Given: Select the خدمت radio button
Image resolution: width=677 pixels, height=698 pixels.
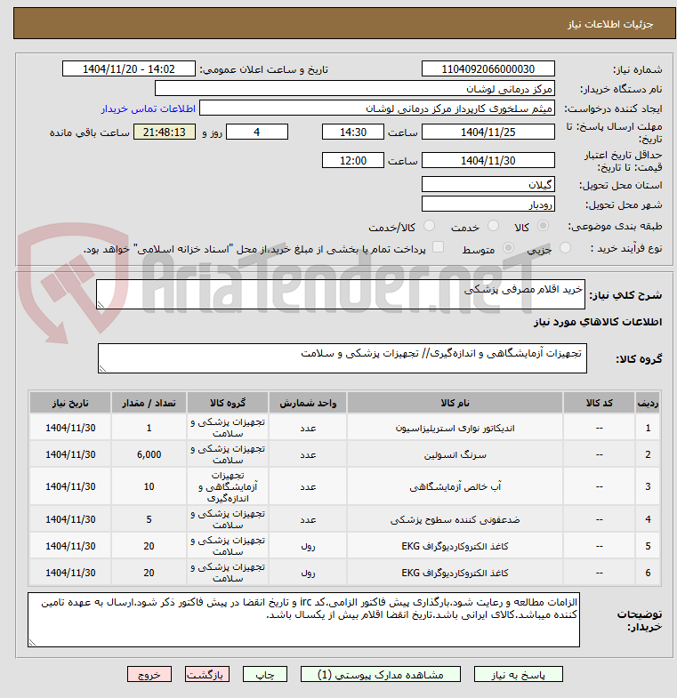Looking at the screenshot, I should 493,226.
